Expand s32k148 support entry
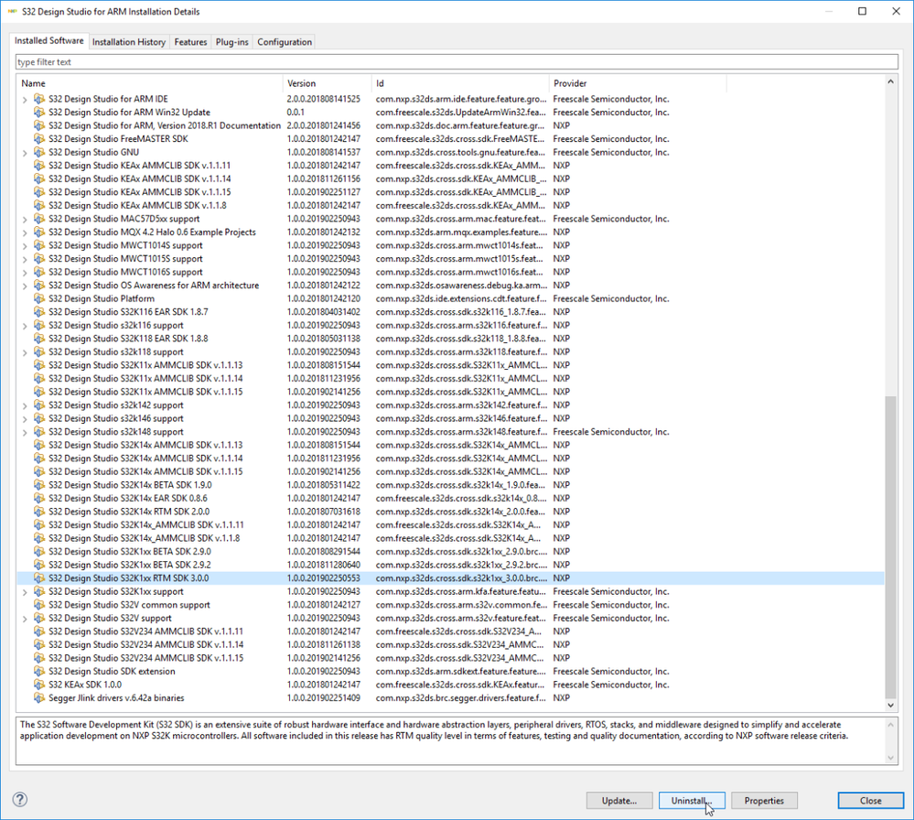914x820 pixels. coord(25,432)
